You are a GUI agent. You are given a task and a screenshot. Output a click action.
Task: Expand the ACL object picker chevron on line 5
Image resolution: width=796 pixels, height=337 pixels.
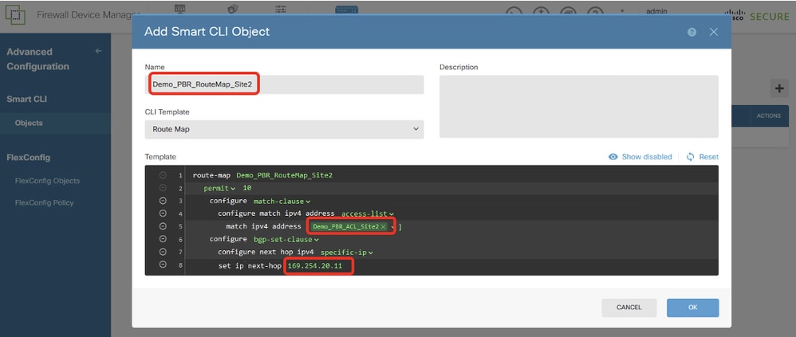[x=393, y=227]
